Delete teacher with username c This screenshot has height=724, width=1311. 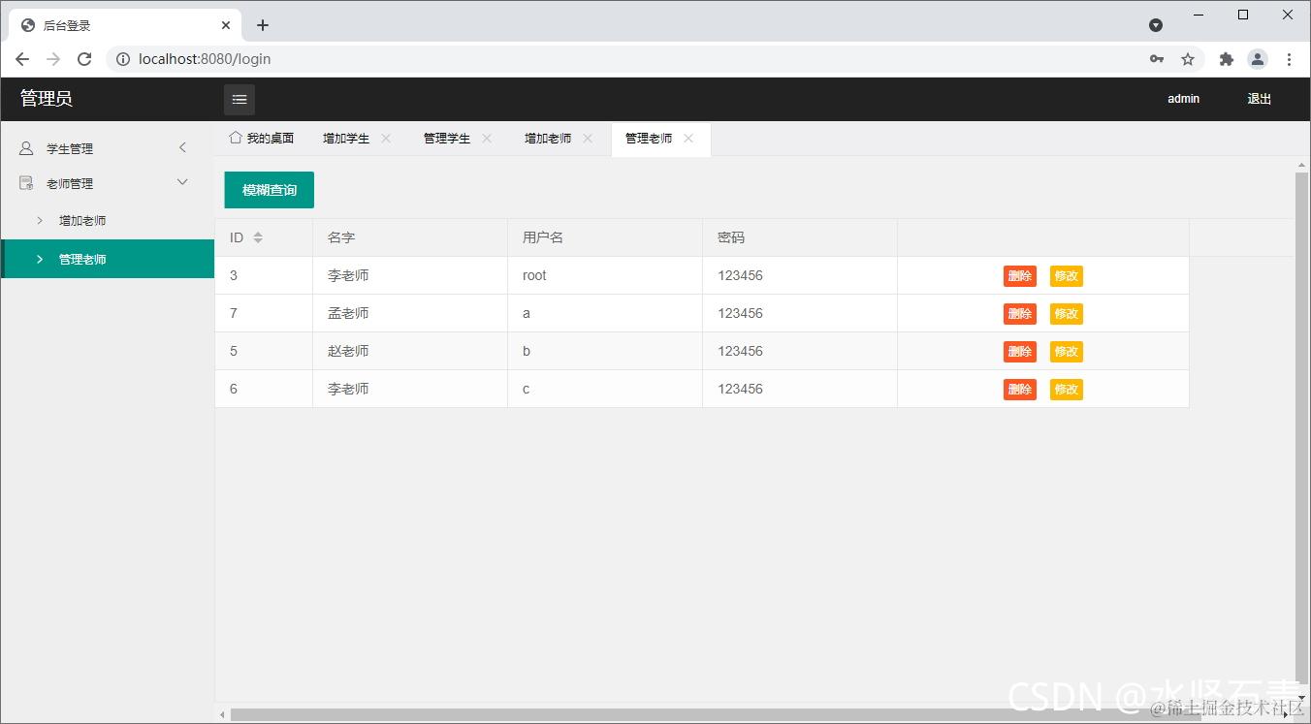pos(1019,390)
